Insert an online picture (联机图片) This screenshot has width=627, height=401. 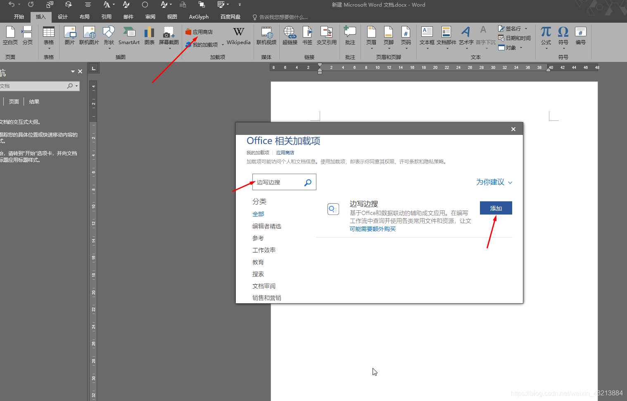click(x=89, y=35)
